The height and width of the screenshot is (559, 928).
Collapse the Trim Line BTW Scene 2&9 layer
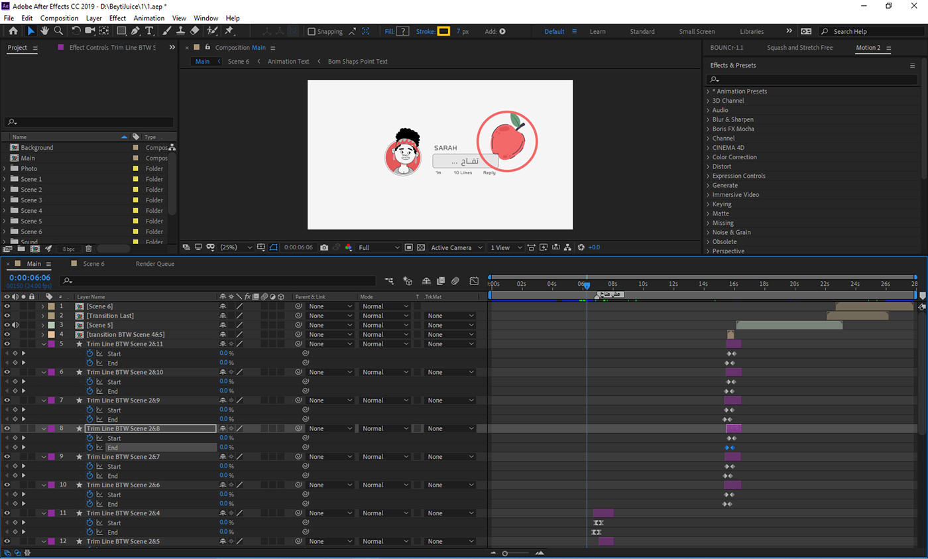44,401
